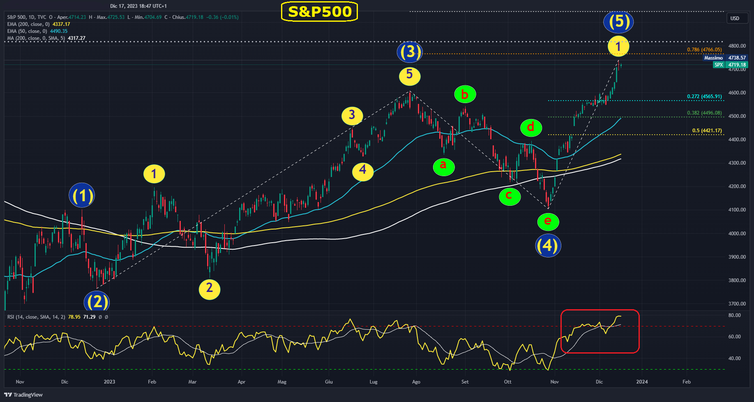Click the Mar time axis label
Screen dimensions: 754x402
click(192, 382)
